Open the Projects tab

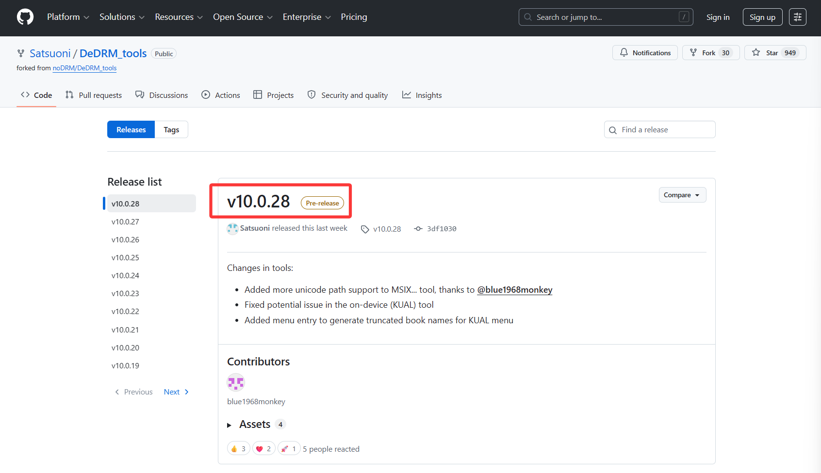click(274, 95)
